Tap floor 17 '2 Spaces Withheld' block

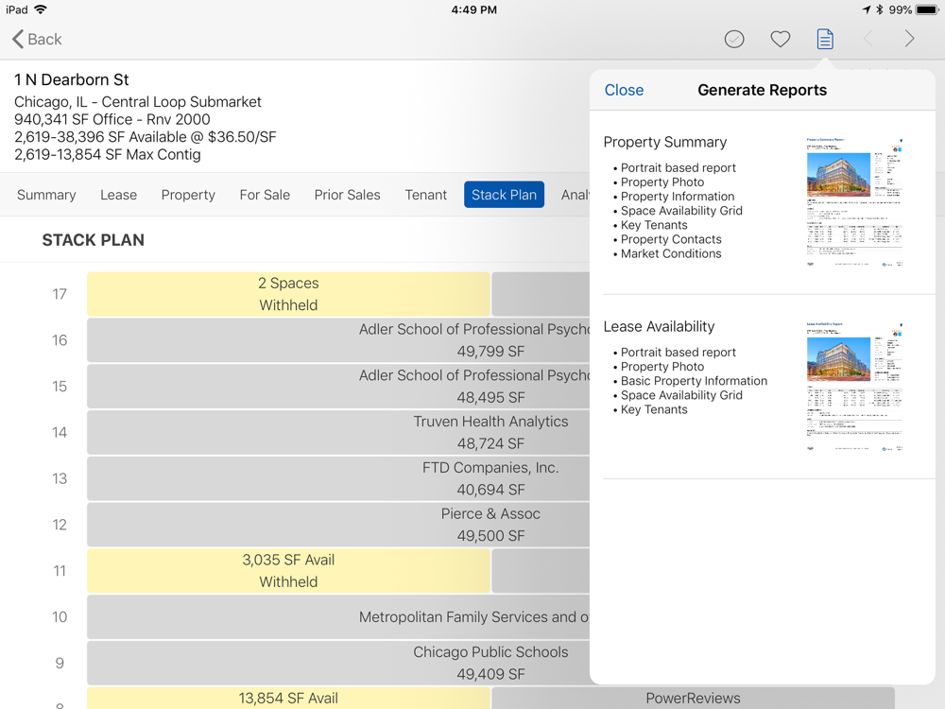pos(288,294)
